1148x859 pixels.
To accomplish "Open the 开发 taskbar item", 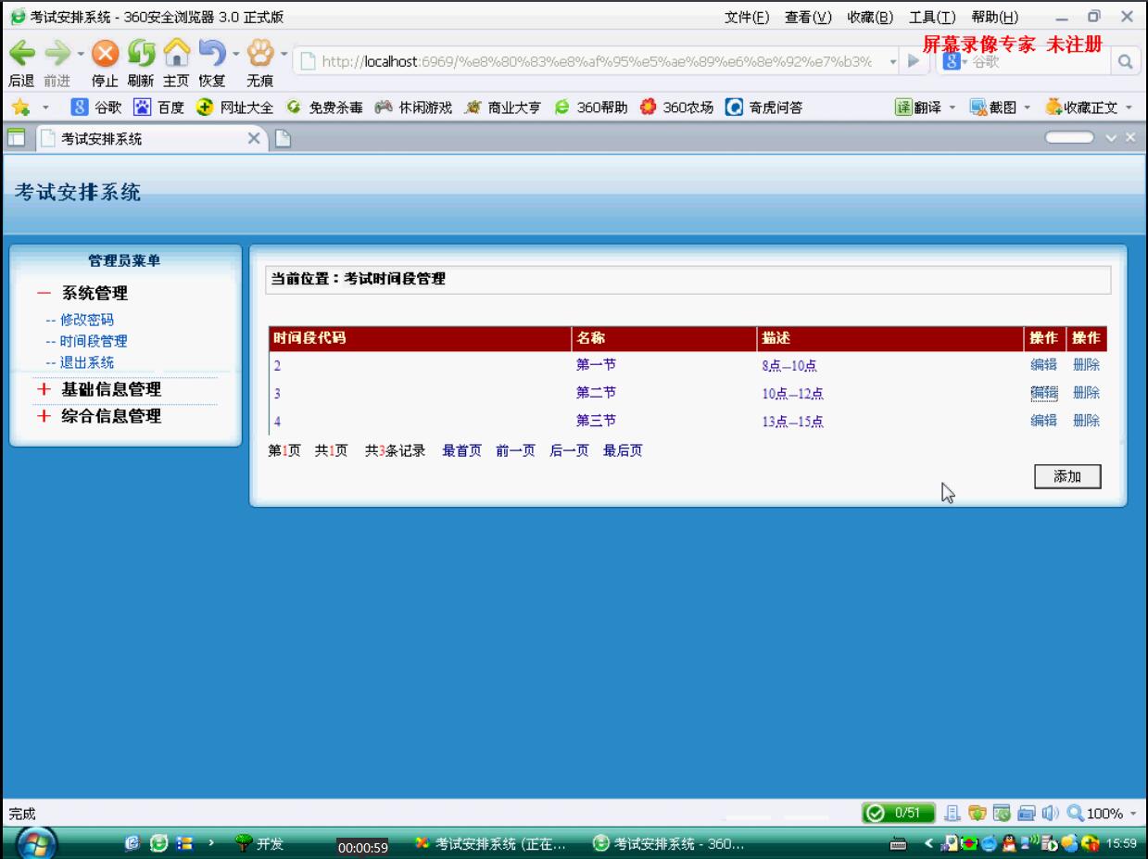I will coord(259,844).
